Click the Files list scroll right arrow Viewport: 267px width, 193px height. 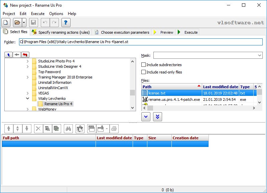click(x=254, y=108)
